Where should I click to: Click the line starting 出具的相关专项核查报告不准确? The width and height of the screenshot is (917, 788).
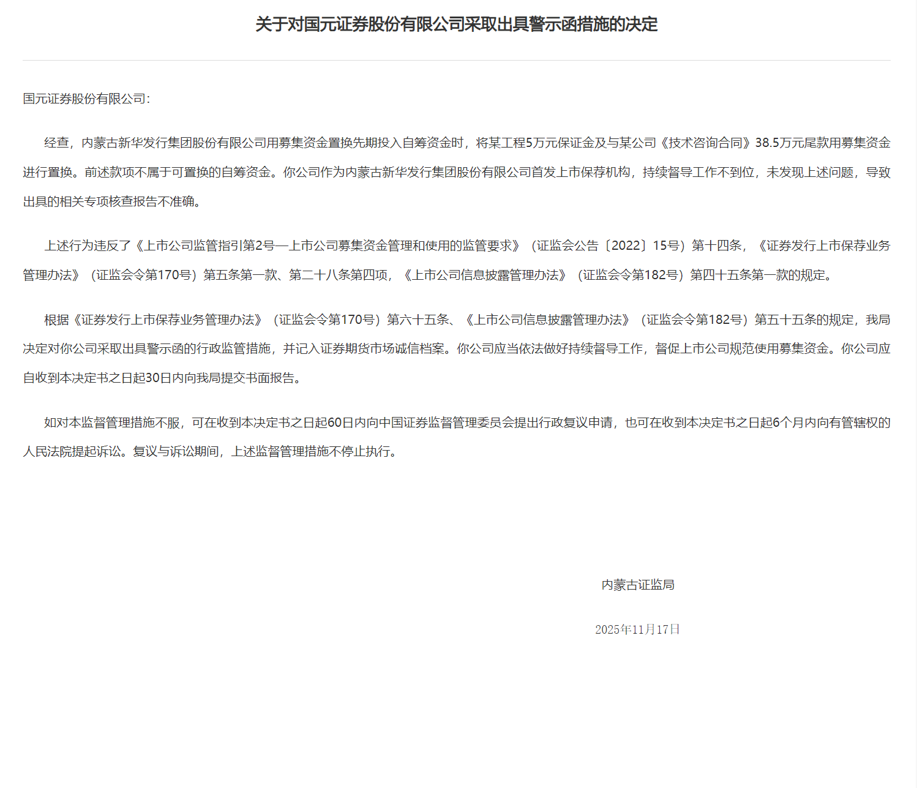point(113,201)
